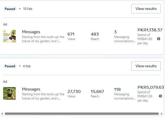Viewport: 167px width, 118px height.
Task: Click scrollbar left arrow
Action: [2, 114]
